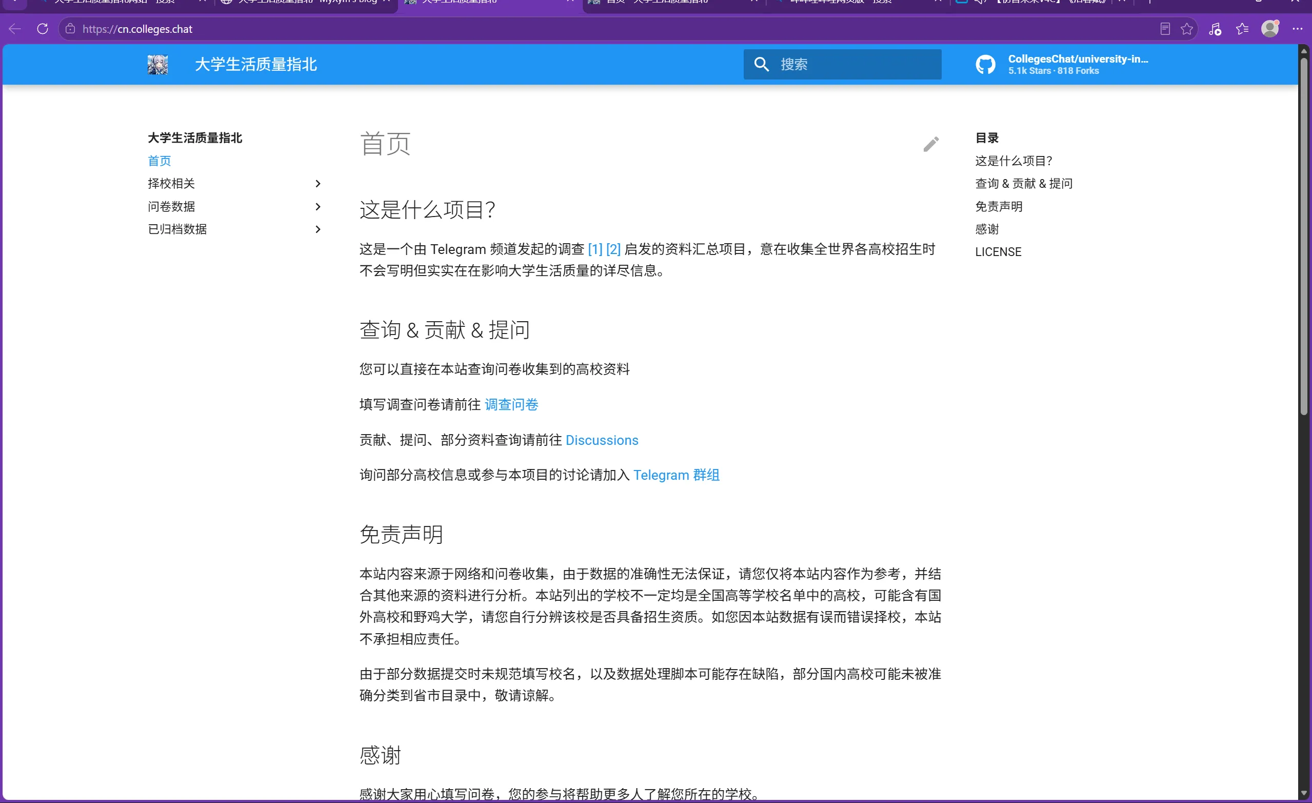Click 大学生活质量指北 sidebar title

195,138
